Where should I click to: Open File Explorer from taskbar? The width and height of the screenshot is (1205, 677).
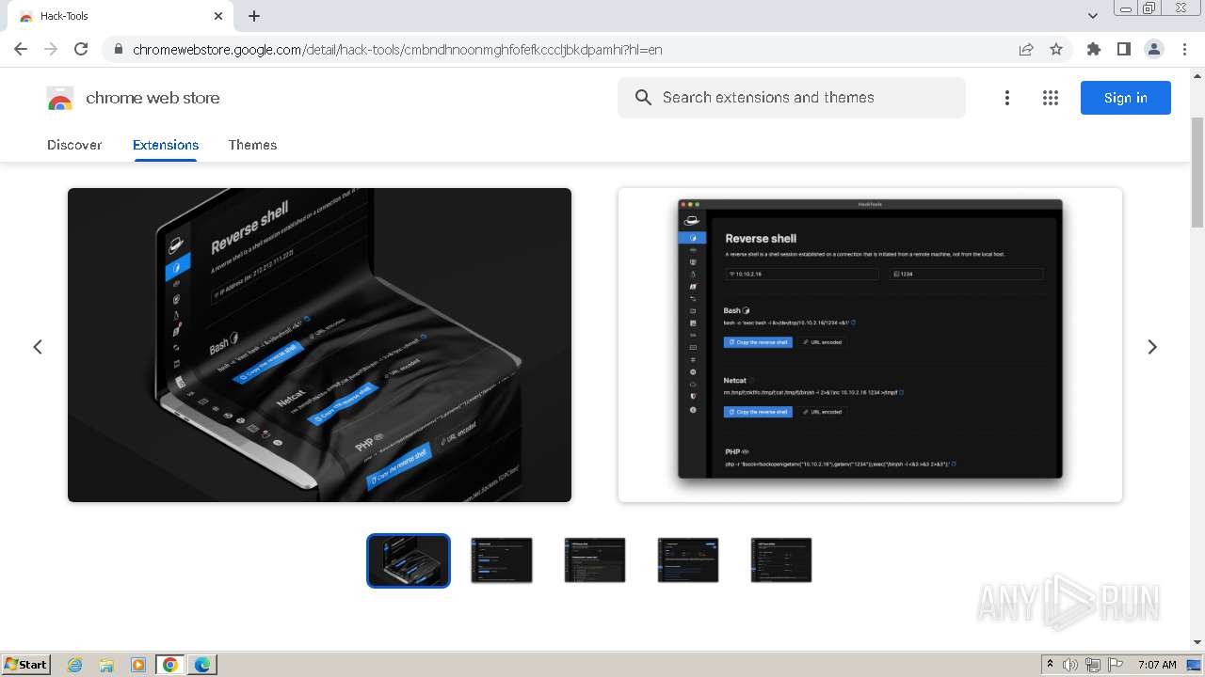106,665
